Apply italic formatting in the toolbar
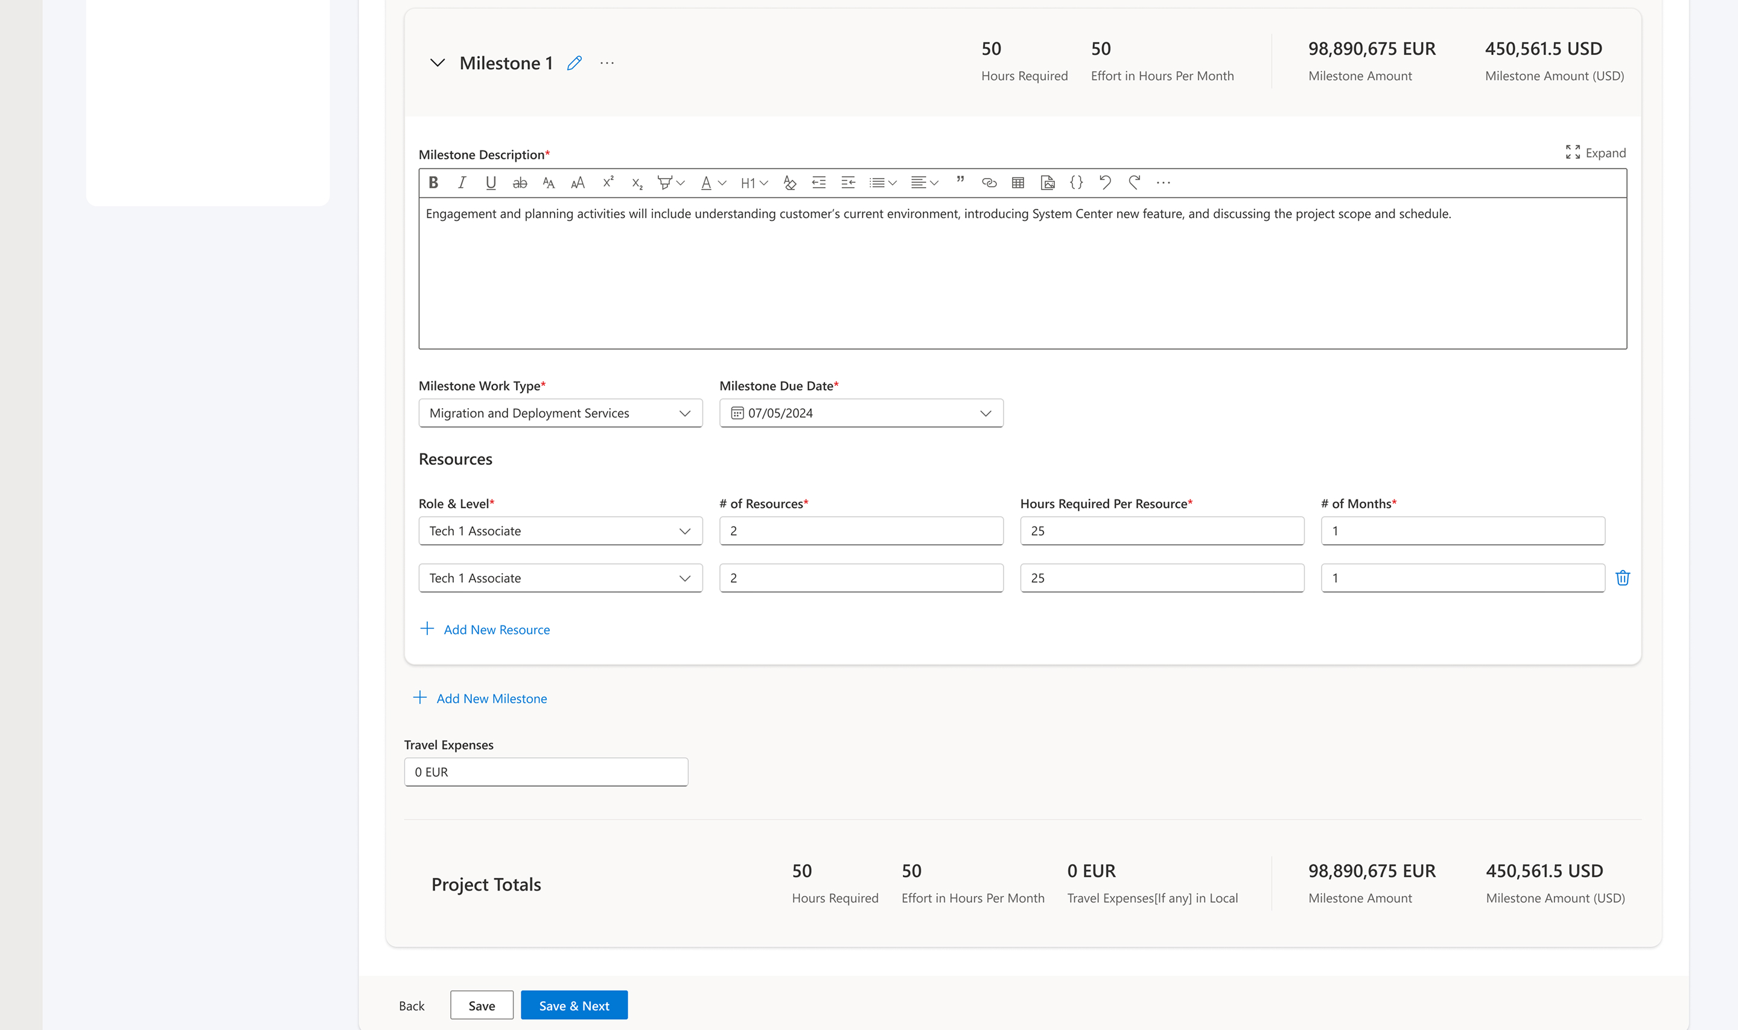Screen dimensions: 1738x1030 [x=462, y=182]
